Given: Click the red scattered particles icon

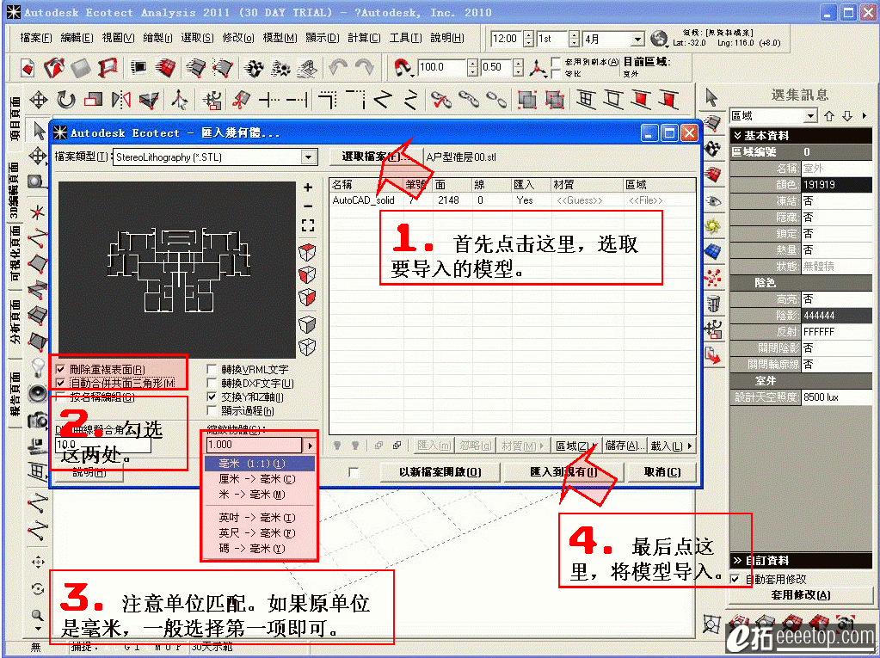Looking at the screenshot, I should tap(713, 278).
